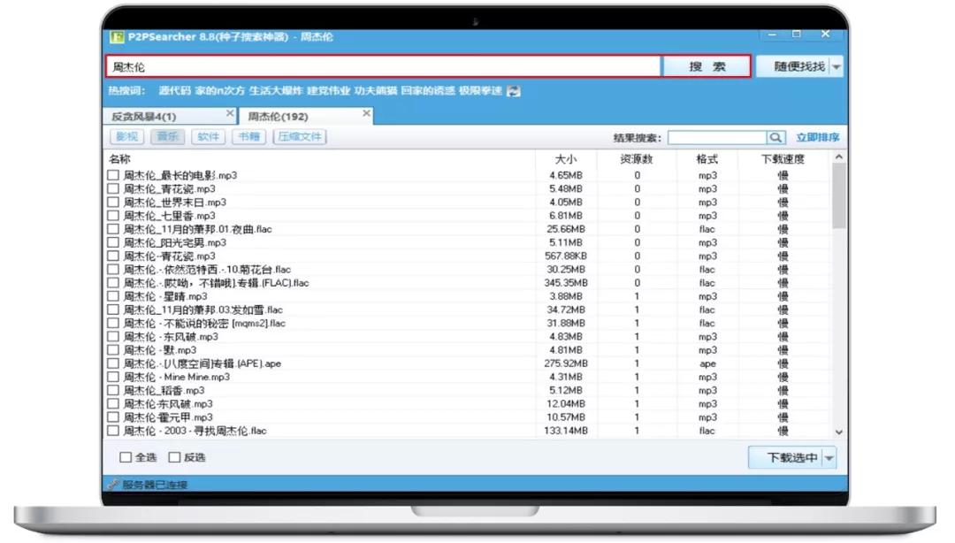Click hot word 回家的诱惑
This screenshot has width=955, height=543.
pyautogui.click(x=428, y=91)
